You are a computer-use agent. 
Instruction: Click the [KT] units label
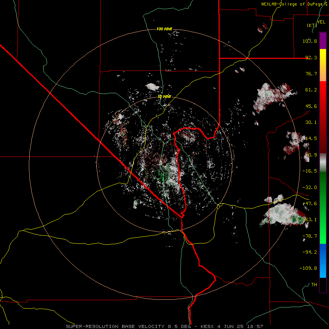312,25
